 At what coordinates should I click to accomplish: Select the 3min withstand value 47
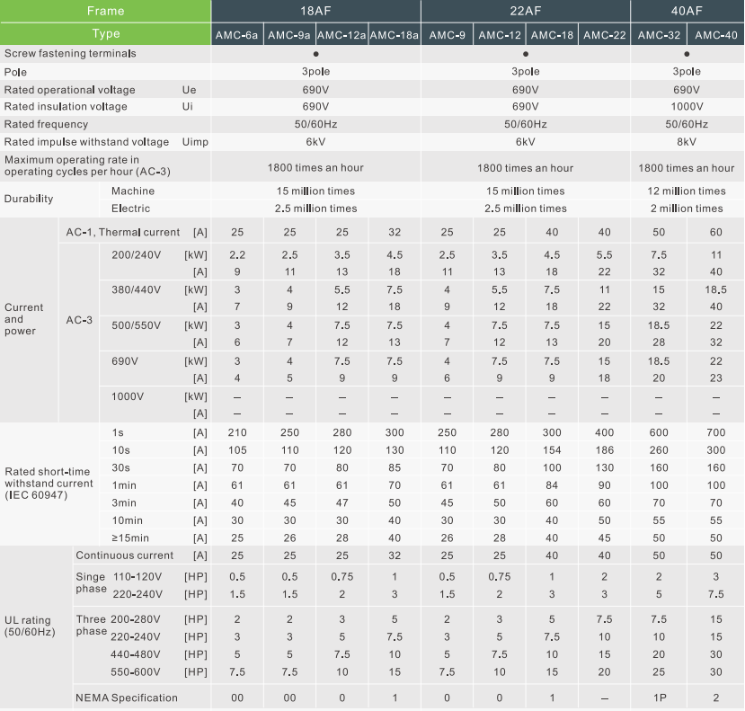(x=342, y=502)
